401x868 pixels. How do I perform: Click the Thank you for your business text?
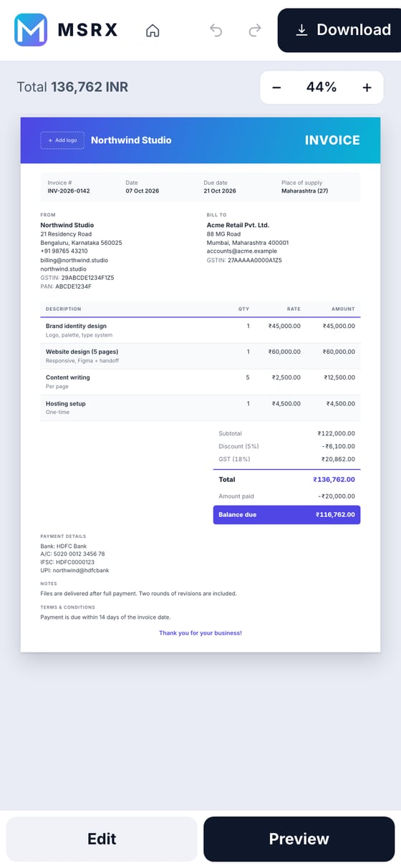(x=200, y=633)
